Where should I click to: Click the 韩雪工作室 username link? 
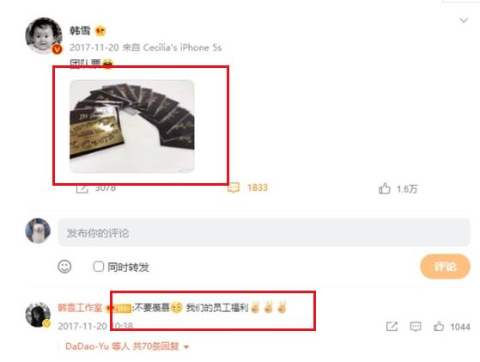(x=80, y=308)
